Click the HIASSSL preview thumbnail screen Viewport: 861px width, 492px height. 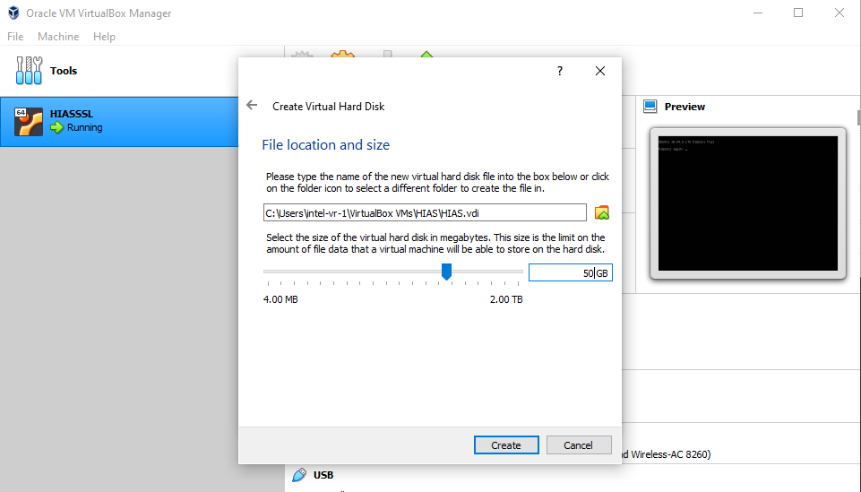[x=748, y=203]
